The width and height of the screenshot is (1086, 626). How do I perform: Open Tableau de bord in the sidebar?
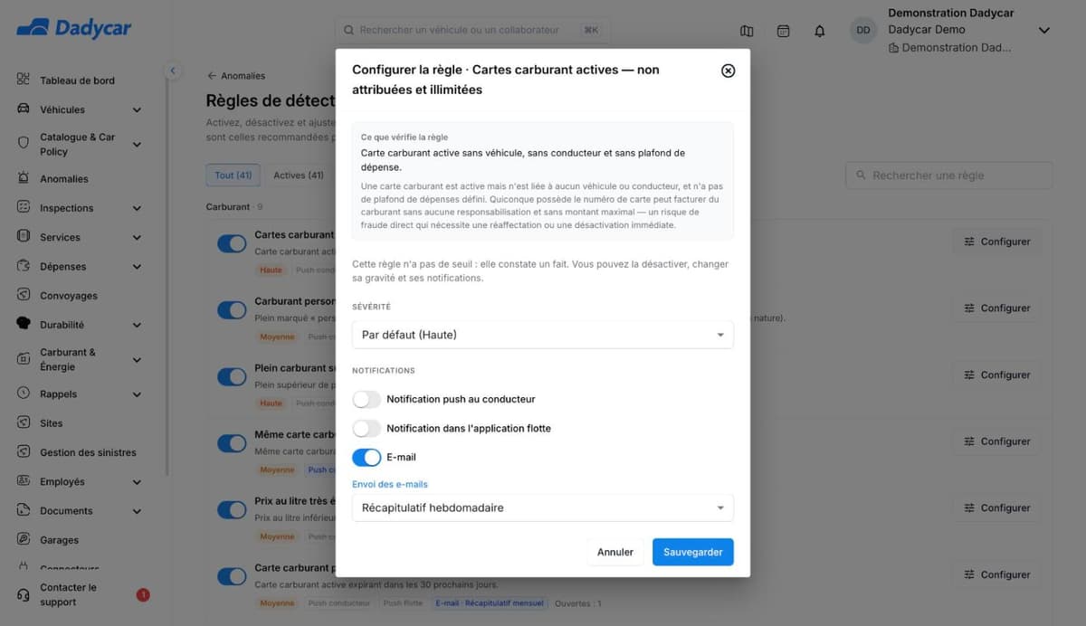pyautogui.click(x=77, y=81)
